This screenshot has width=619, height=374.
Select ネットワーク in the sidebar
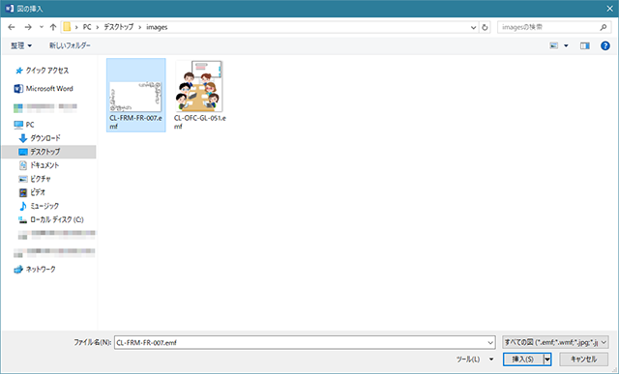[x=41, y=270]
